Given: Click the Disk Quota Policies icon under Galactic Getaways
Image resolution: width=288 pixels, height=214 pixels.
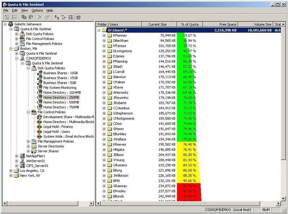Looking at the screenshot, I should click(22, 34).
